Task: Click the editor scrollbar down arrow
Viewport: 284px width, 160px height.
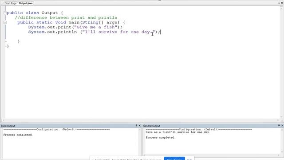Action: (x=281, y=117)
